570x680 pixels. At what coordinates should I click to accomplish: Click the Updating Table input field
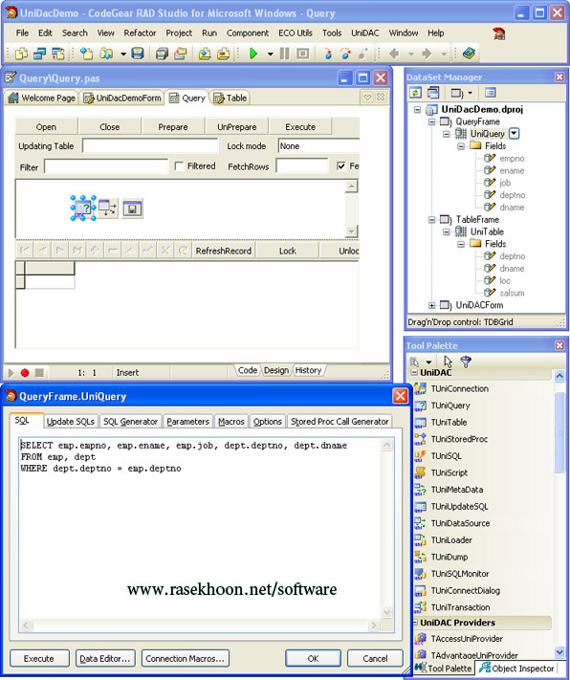coord(150,146)
